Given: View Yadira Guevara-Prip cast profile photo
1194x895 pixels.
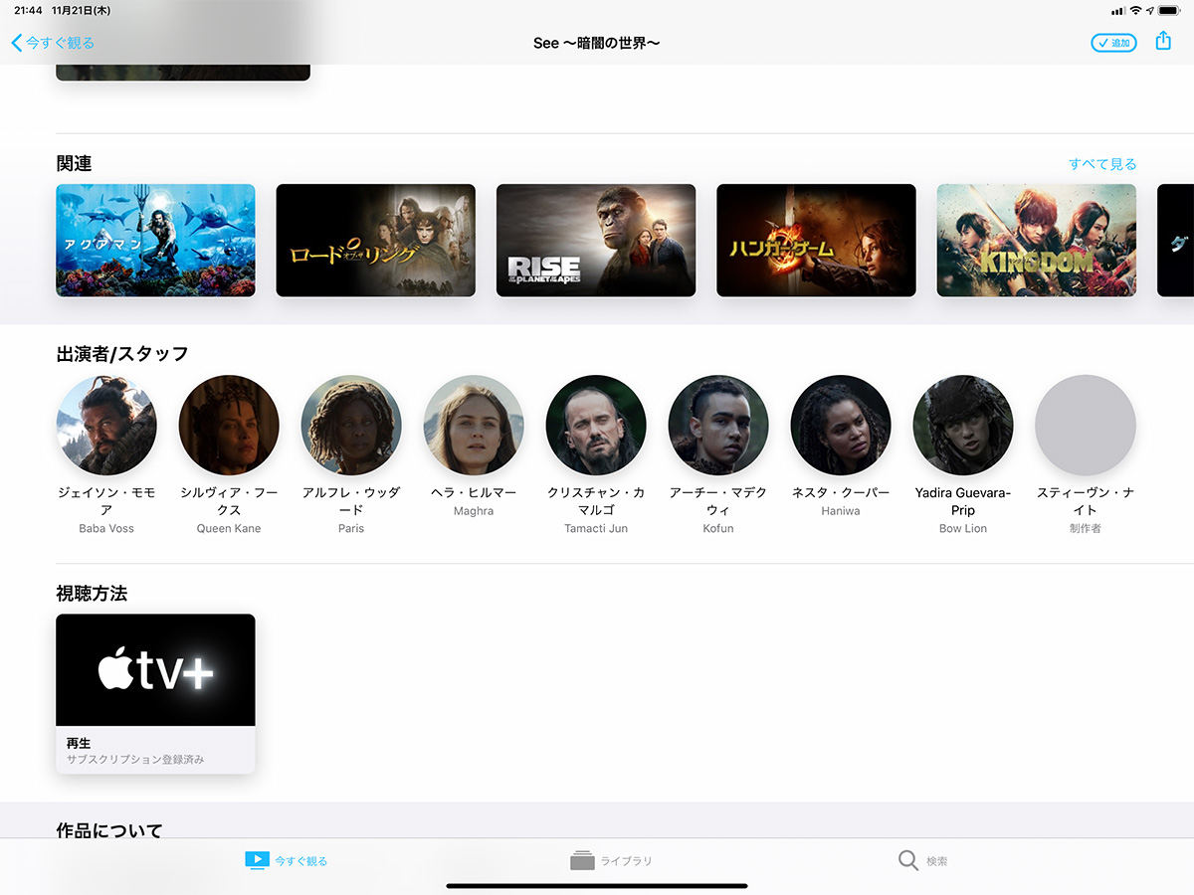Looking at the screenshot, I should (963, 425).
